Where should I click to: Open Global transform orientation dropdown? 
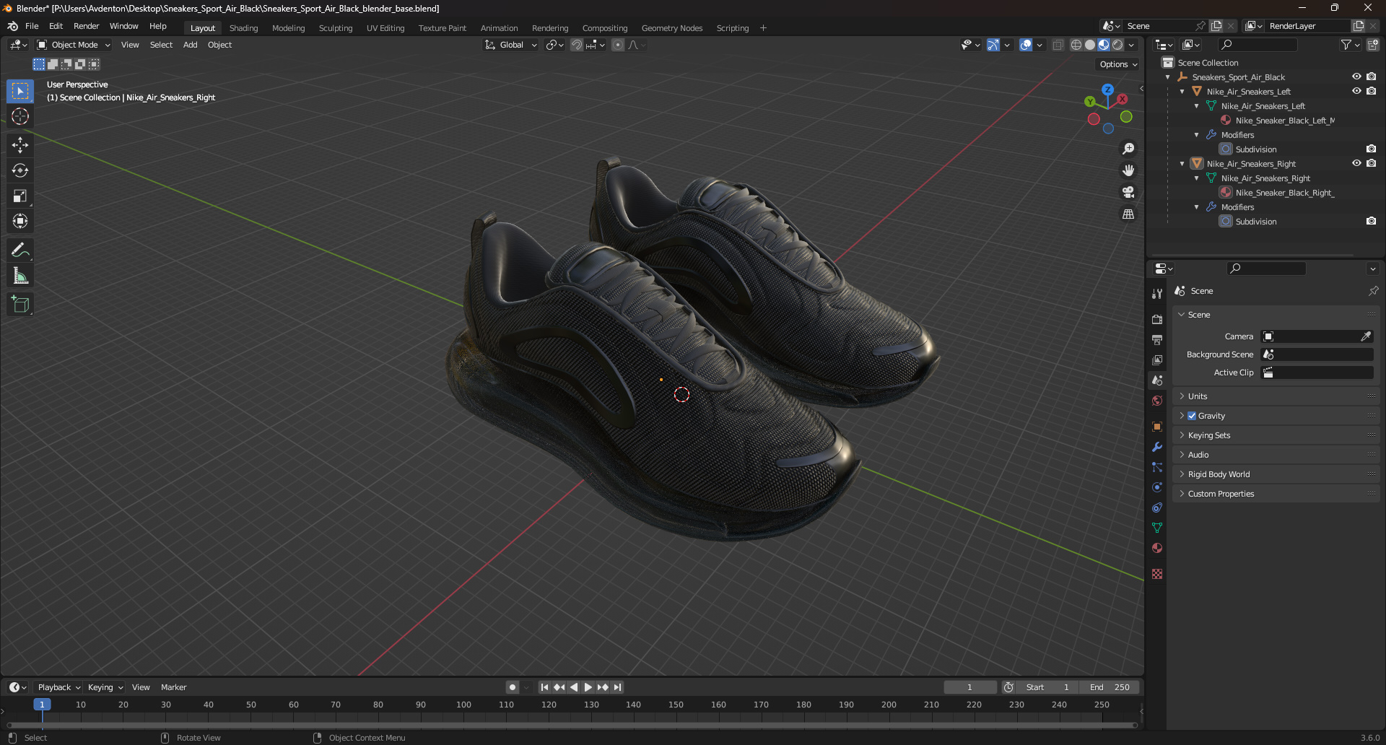pos(511,45)
